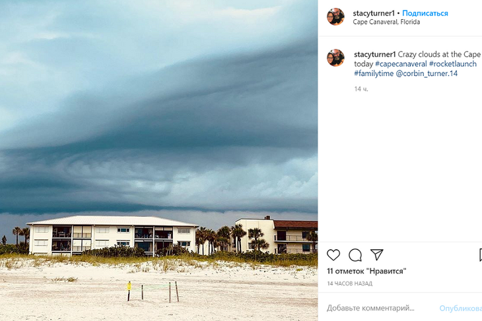View list of 11 likes
This screenshot has height=321, width=482.
[366, 271]
